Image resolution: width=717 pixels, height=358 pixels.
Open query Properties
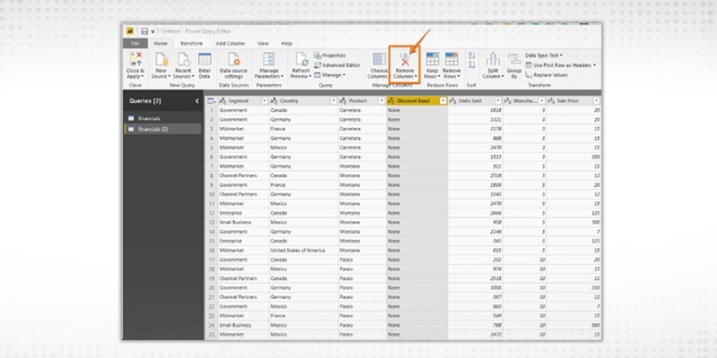(x=330, y=55)
